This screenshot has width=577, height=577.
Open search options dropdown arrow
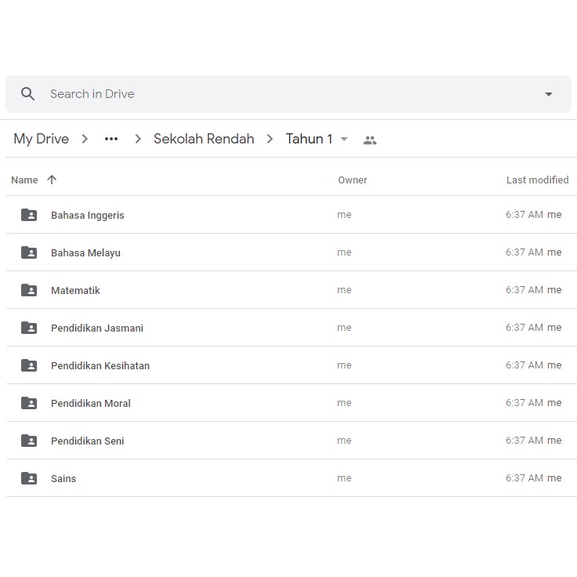549,94
